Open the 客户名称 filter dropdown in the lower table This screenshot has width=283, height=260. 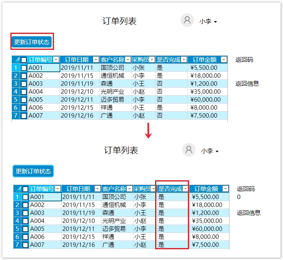(130, 189)
